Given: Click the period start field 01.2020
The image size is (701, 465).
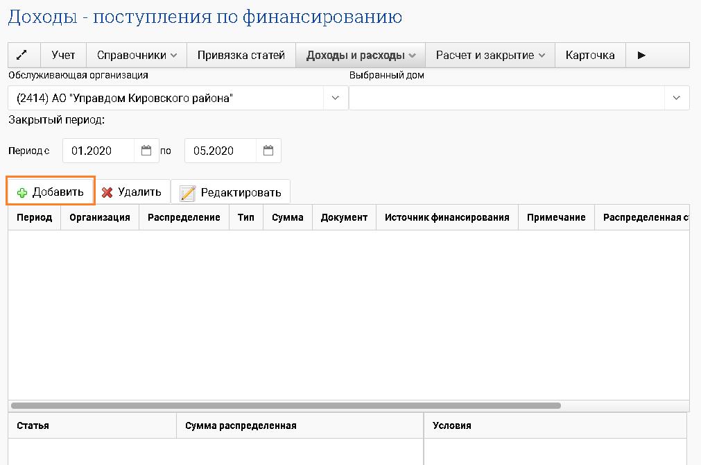Looking at the screenshot, I should pyautogui.click(x=101, y=151).
